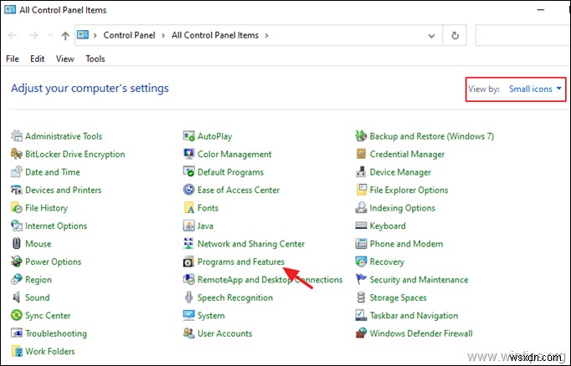Click the Sync Center icon
The width and height of the screenshot is (571, 366).
pos(18,316)
